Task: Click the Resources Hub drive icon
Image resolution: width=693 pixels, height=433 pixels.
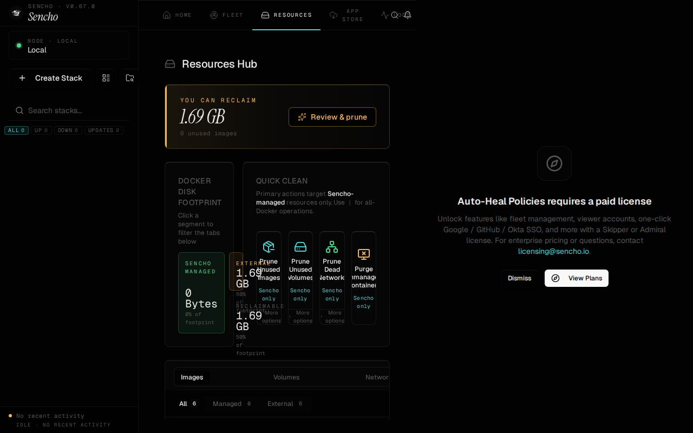Action: (x=170, y=64)
